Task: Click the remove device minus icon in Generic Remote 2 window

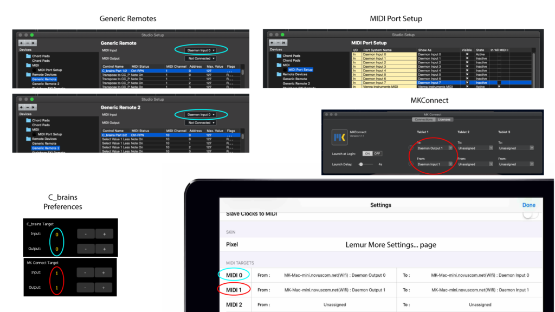Action: pyautogui.click(x=27, y=107)
